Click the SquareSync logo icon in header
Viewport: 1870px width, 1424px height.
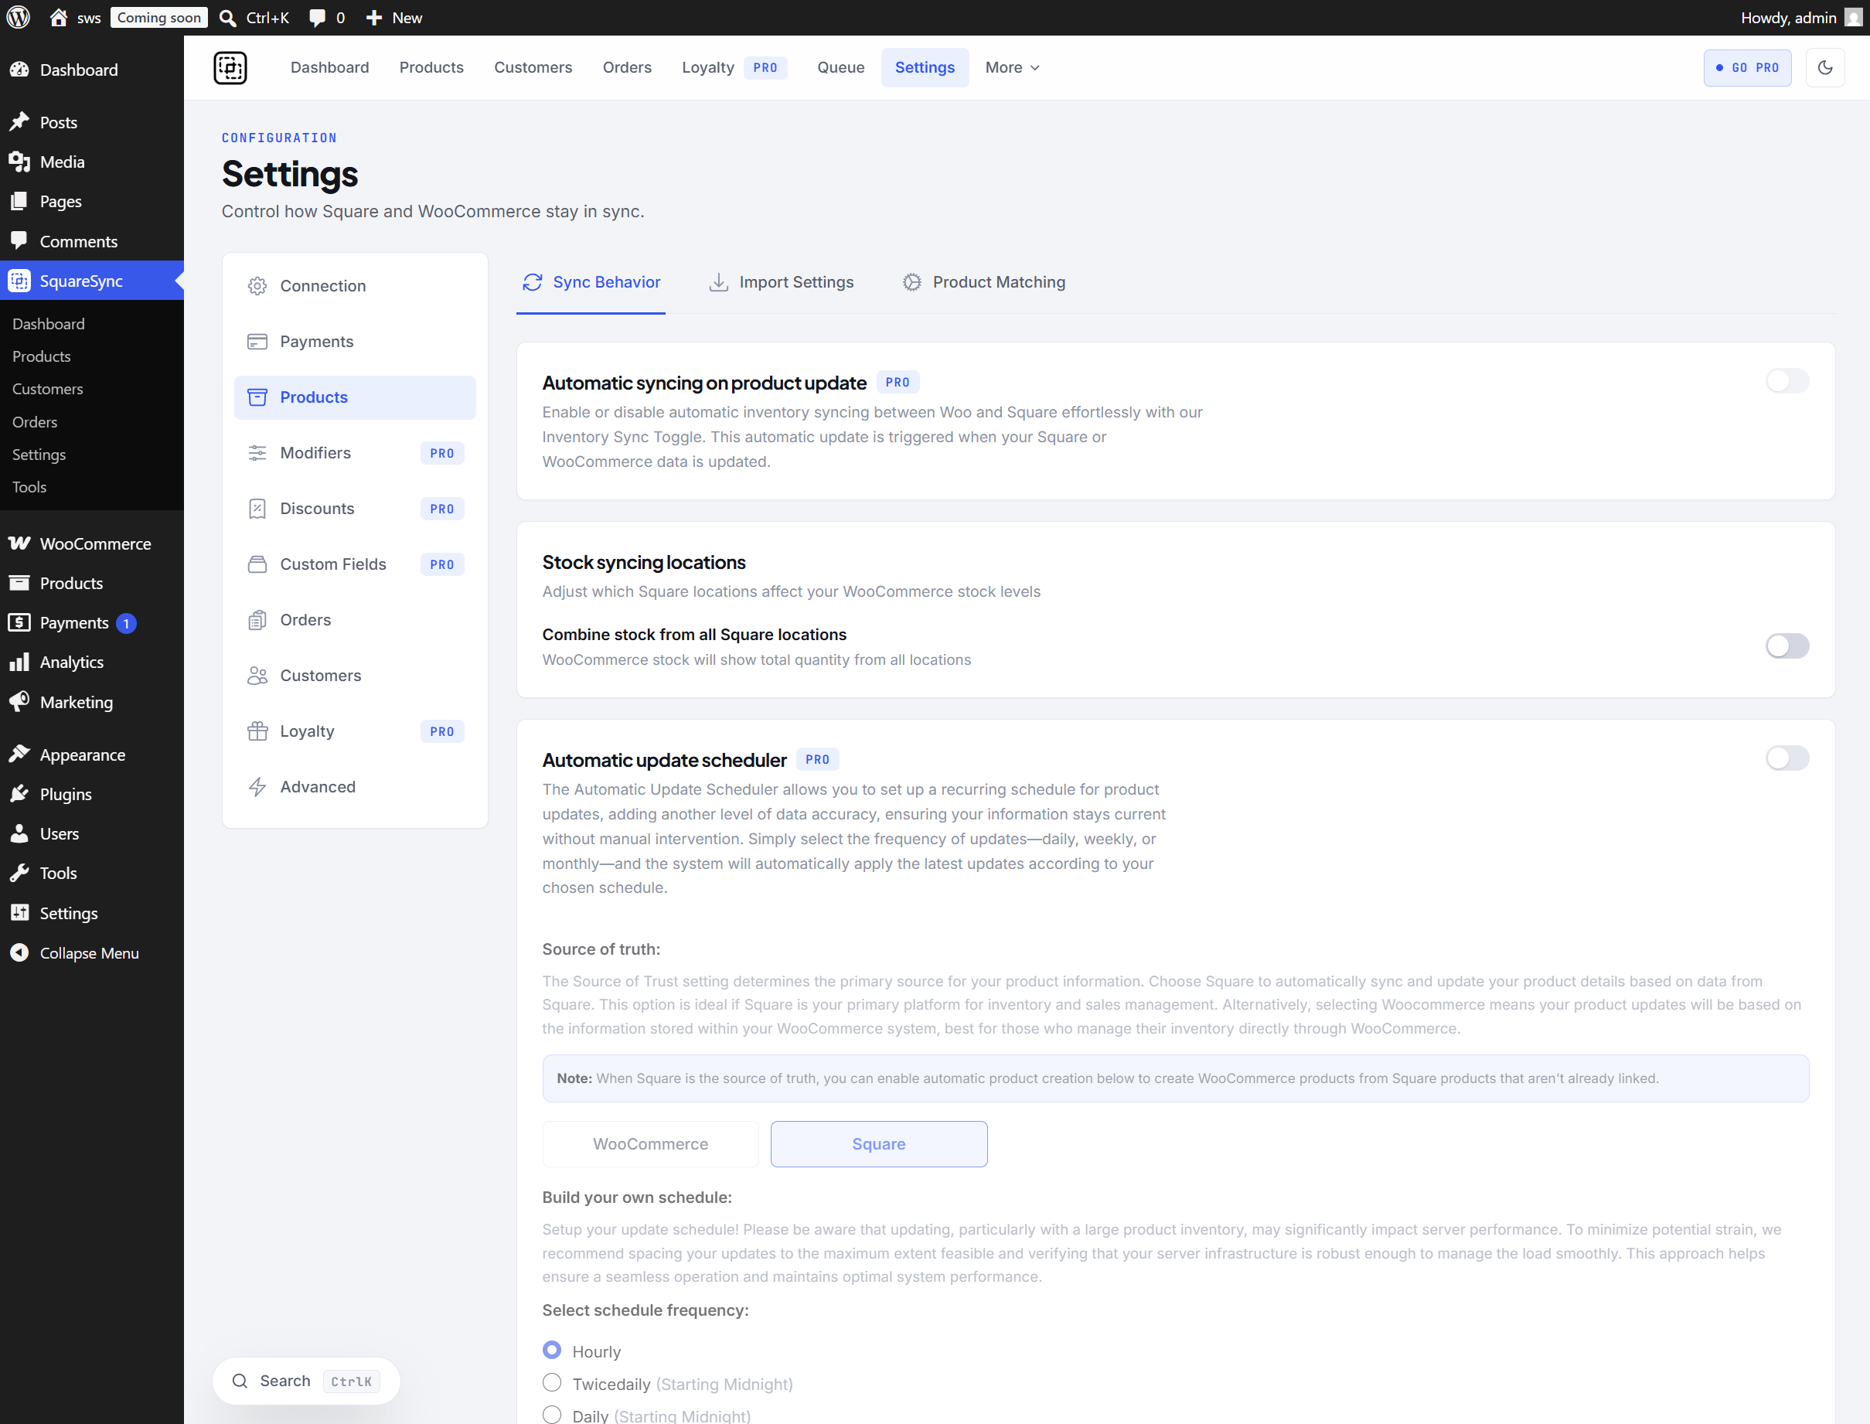point(230,68)
